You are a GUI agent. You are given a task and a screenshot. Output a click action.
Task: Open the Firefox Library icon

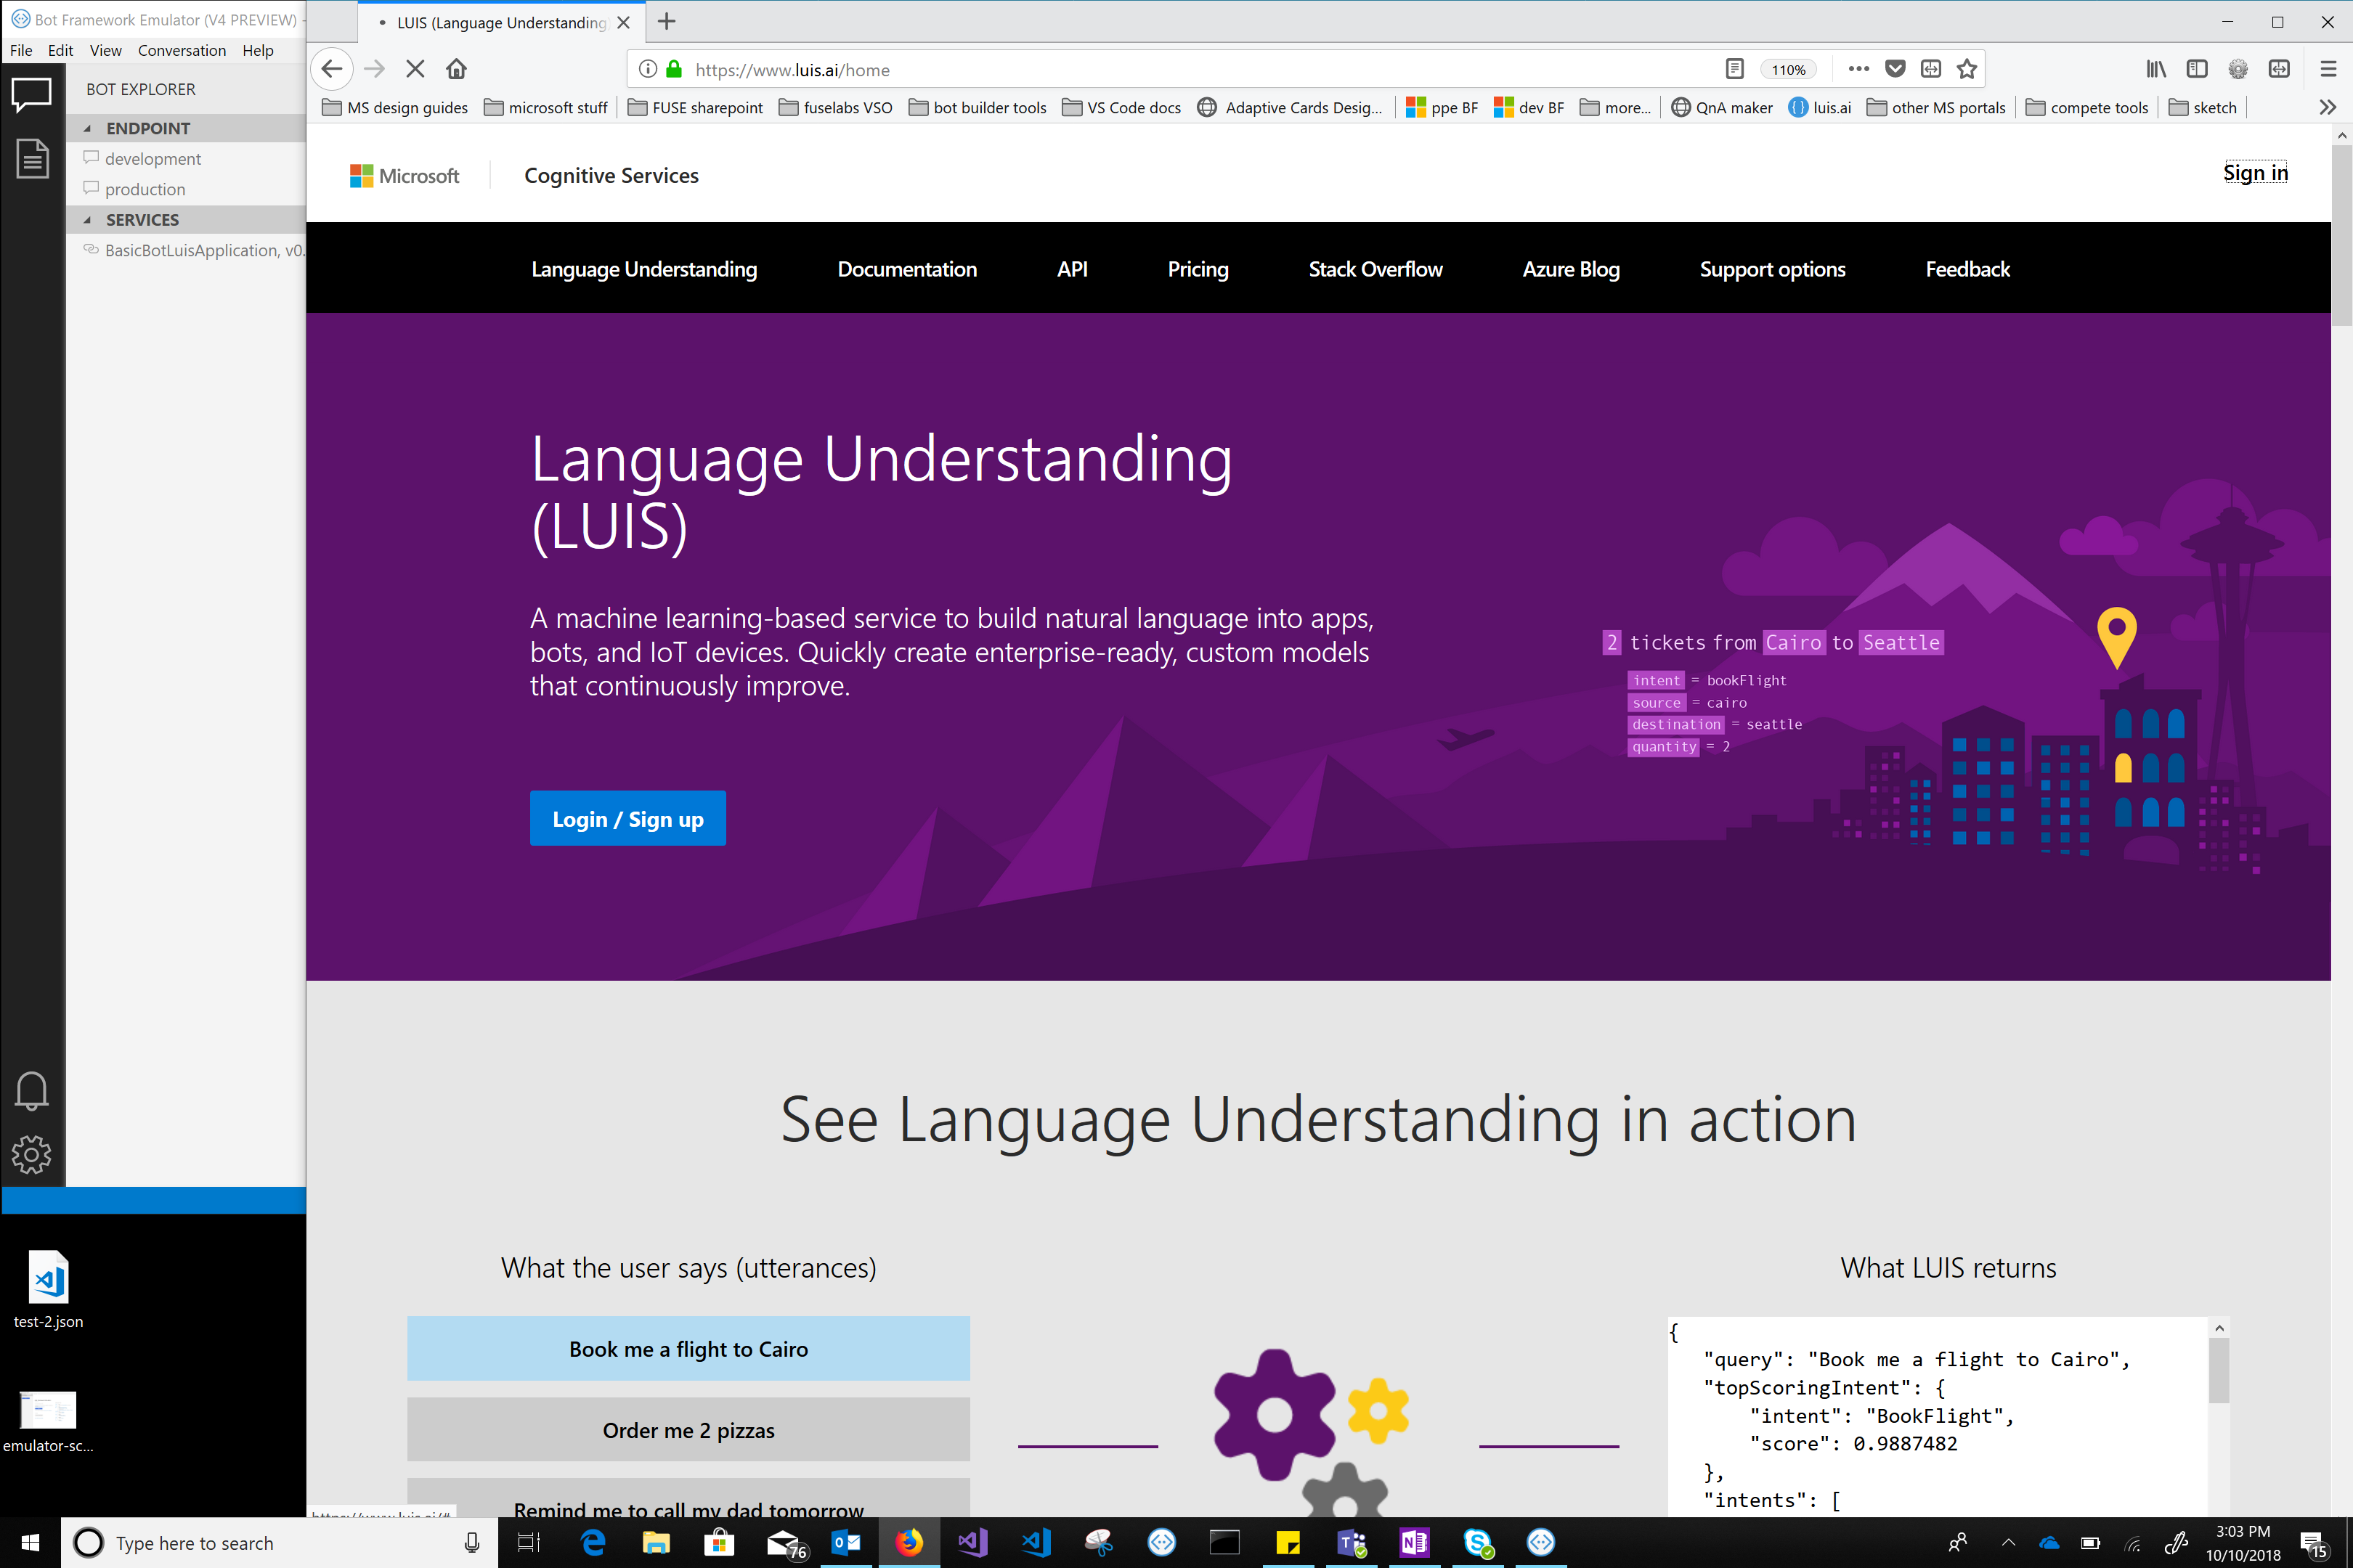pos(2157,68)
